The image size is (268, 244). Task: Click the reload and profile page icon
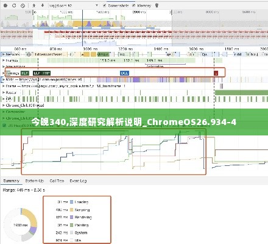point(14,5)
